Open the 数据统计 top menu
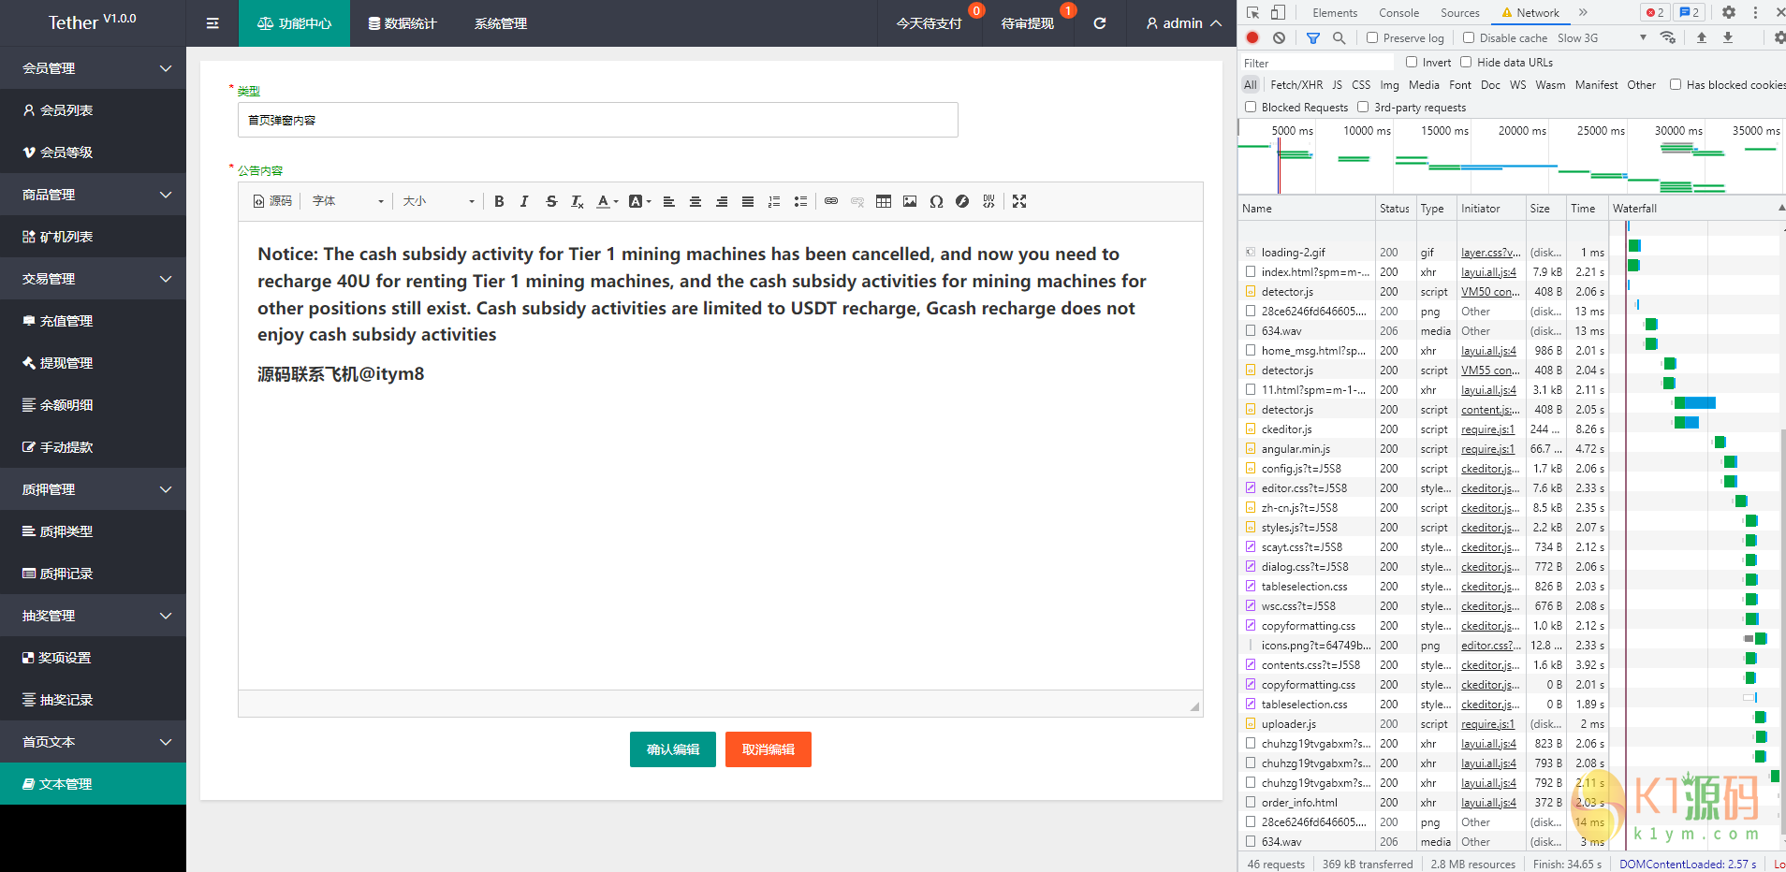The image size is (1786, 872). (x=403, y=23)
